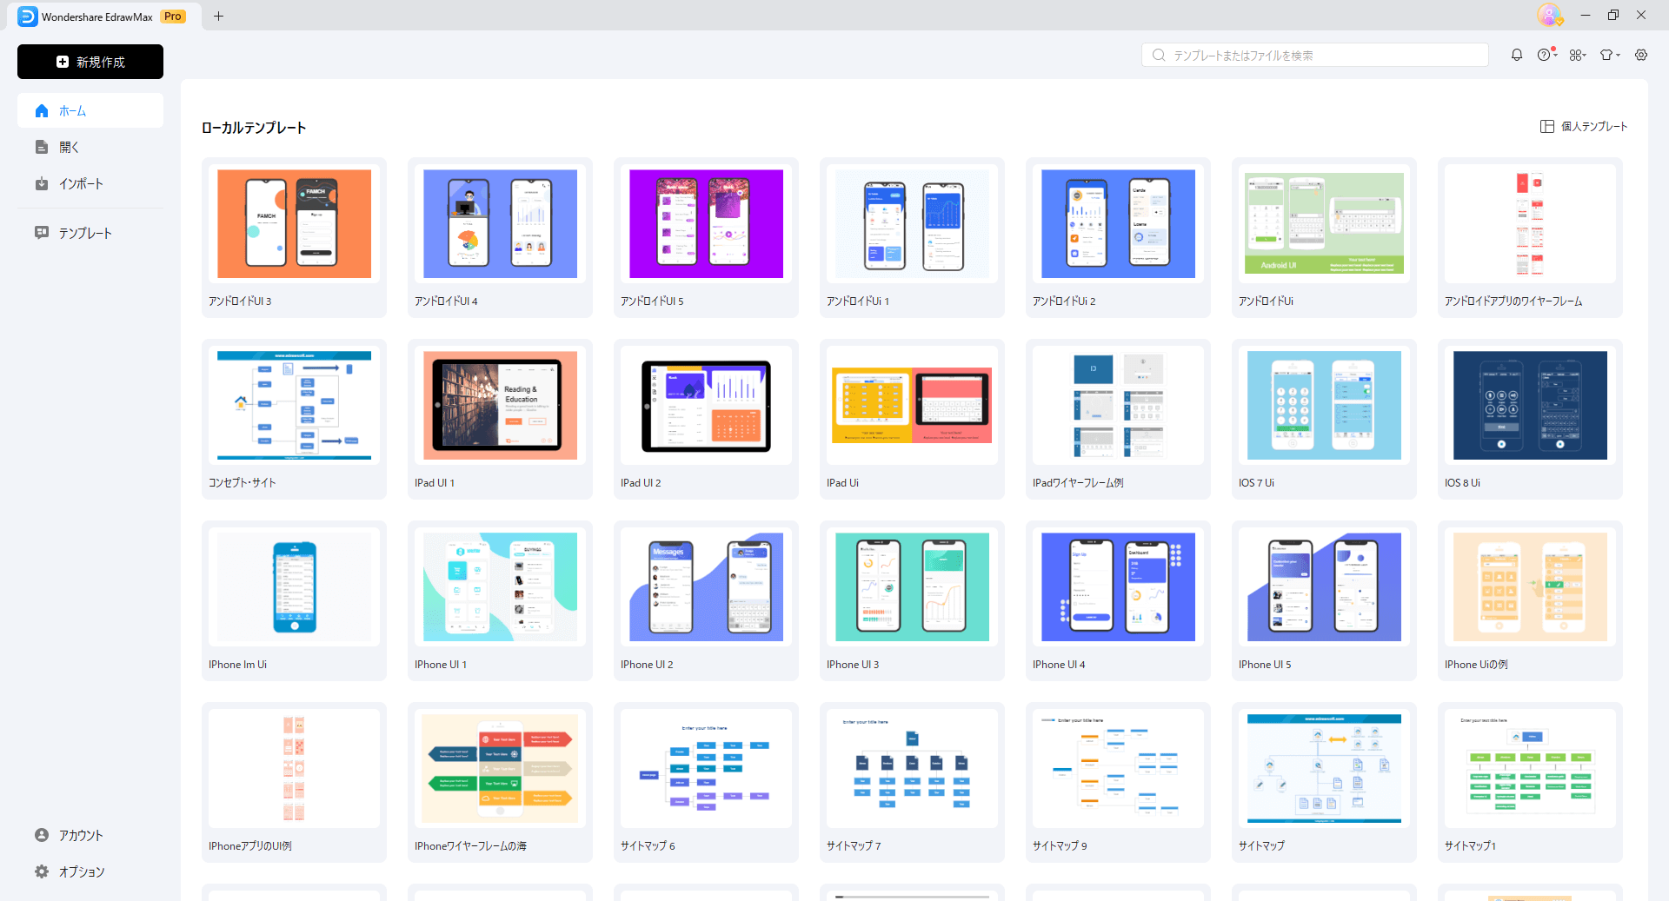Click the home icon in sidebar
Viewport: 1669px width, 901px height.
(x=42, y=111)
